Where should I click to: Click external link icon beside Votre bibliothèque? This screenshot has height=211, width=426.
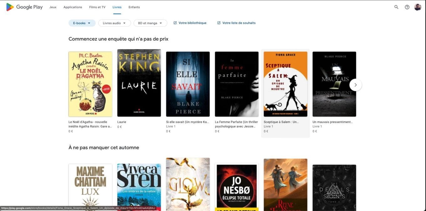(175, 23)
